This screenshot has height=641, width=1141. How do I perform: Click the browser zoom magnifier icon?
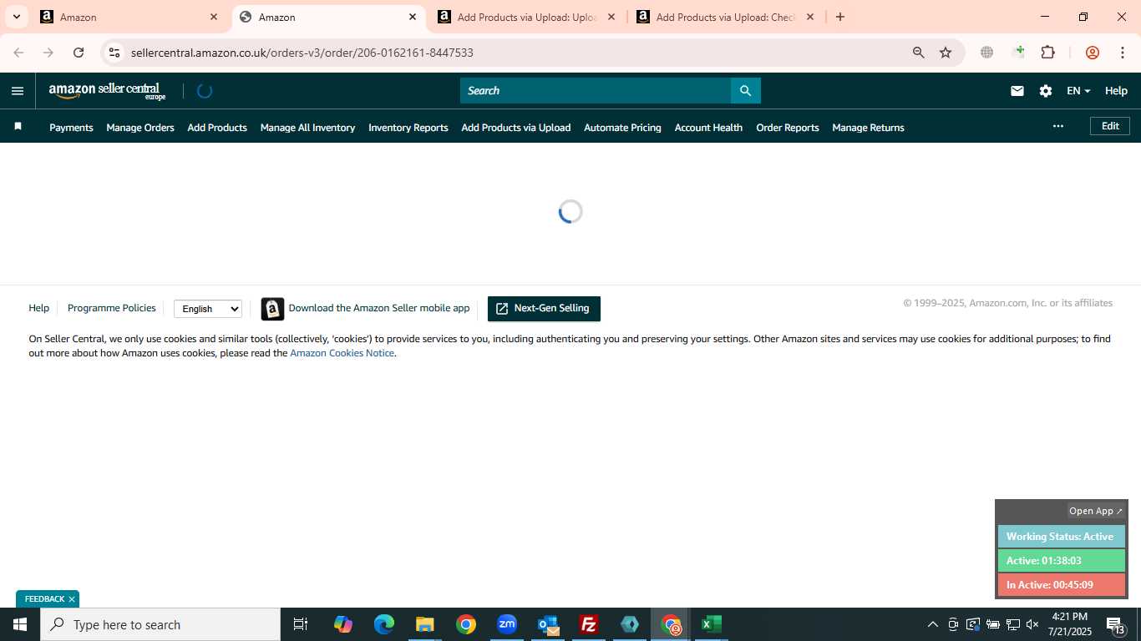pos(918,53)
